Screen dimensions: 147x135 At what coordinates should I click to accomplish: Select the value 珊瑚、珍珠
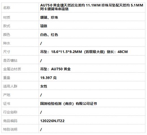[x=49, y=18]
